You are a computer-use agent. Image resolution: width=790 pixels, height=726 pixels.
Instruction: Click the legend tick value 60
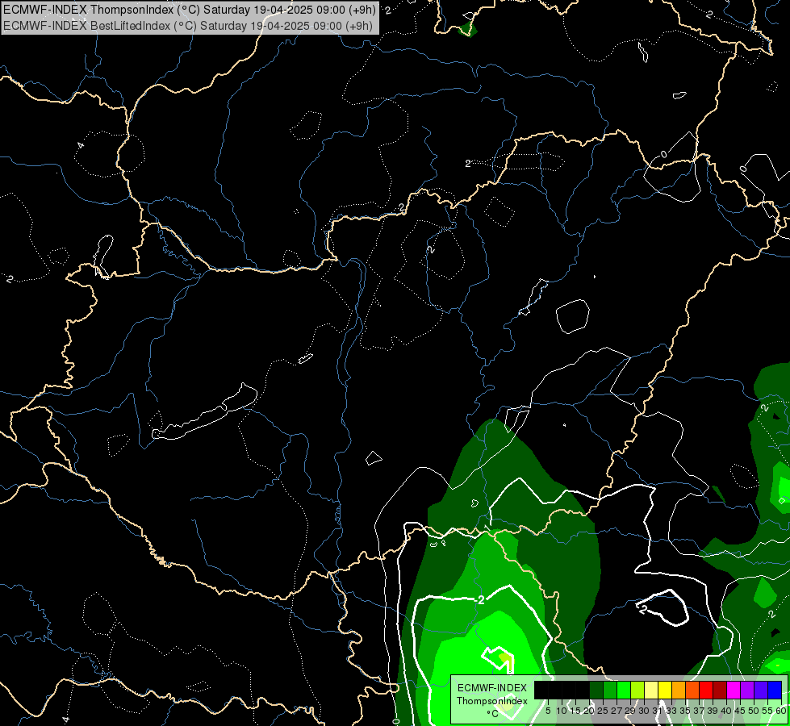[781, 711]
